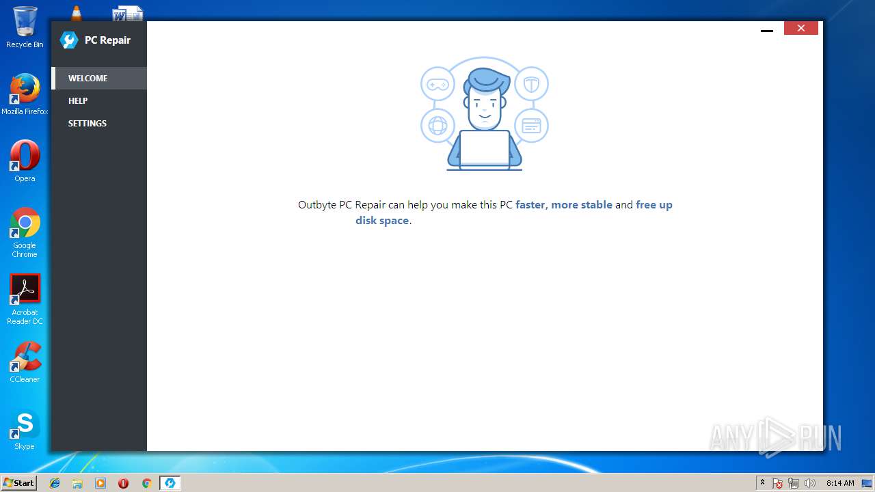Open the media player taskbar icon
875x492 pixels.
click(100, 483)
